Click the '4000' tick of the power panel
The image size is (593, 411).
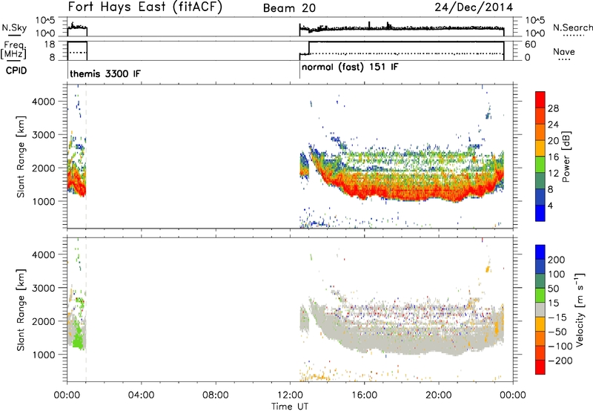click(x=44, y=102)
